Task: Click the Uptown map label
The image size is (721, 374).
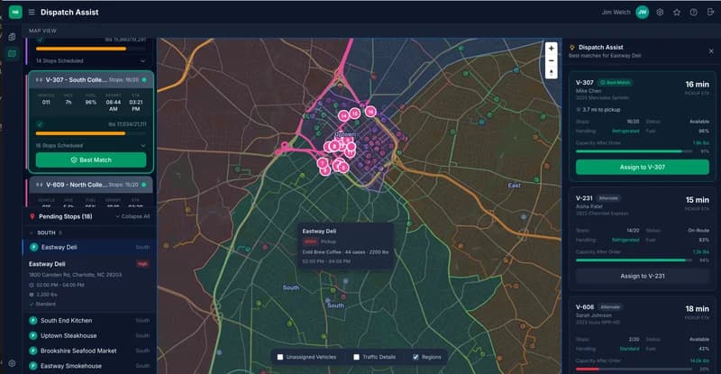Action: (x=345, y=134)
